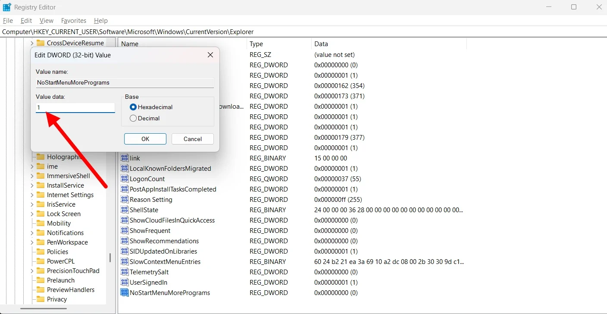Screen dimensions: 607x314
Task: Open the Favorites menu
Action: (74, 21)
